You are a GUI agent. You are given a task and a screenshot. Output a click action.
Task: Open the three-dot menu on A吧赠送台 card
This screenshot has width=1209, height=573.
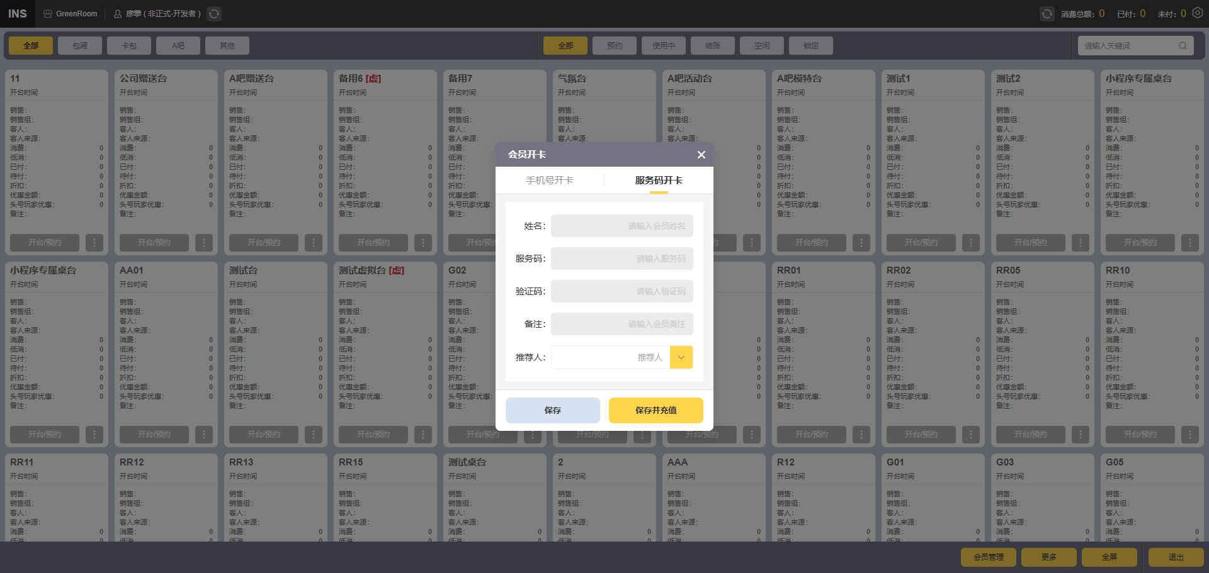click(314, 243)
